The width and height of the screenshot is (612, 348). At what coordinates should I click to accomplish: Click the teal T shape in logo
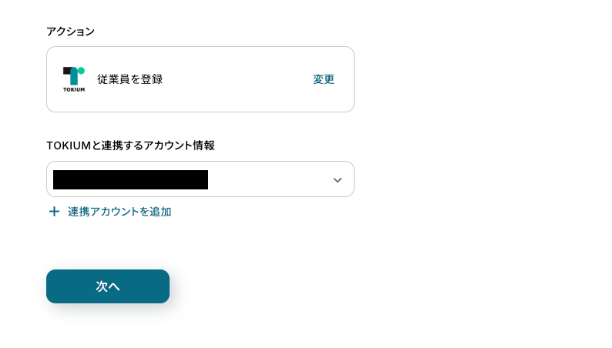75,77
